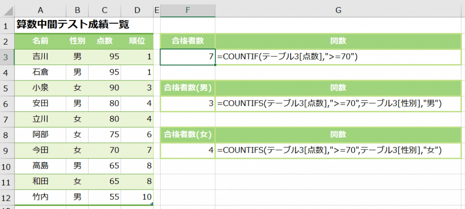The image size is (465, 209).
Task: Click the COUNTIFS formula ending with "女"
Action: 338,150
